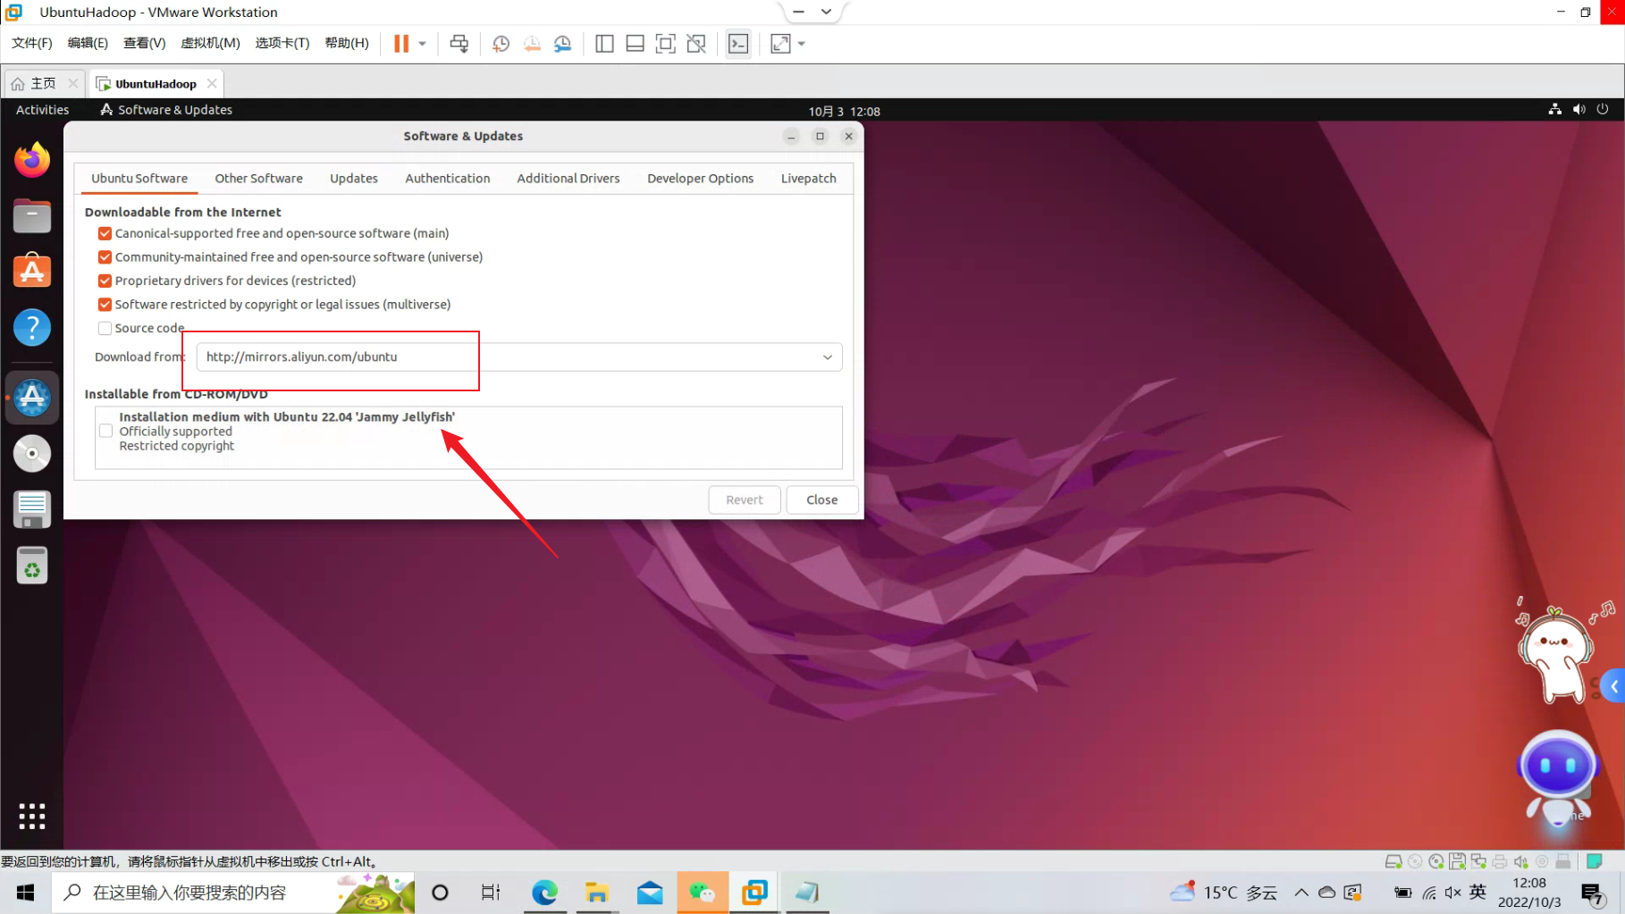1625x914 pixels.
Task: Open the Windows notification center icon
Action: coord(1592,893)
